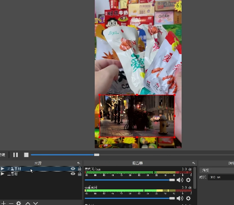Toggle the lock on the selected top source

pyautogui.click(x=80, y=169)
